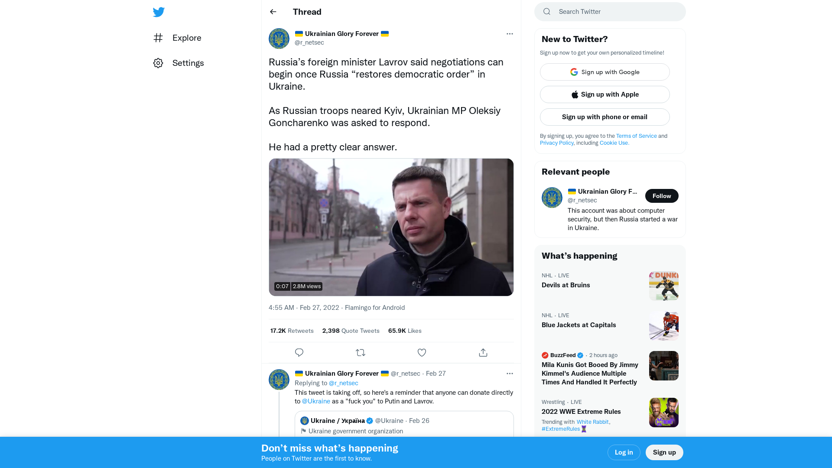Open the #ExtremeRules hashtag
Screen dimensions: 832x468
tap(561, 429)
